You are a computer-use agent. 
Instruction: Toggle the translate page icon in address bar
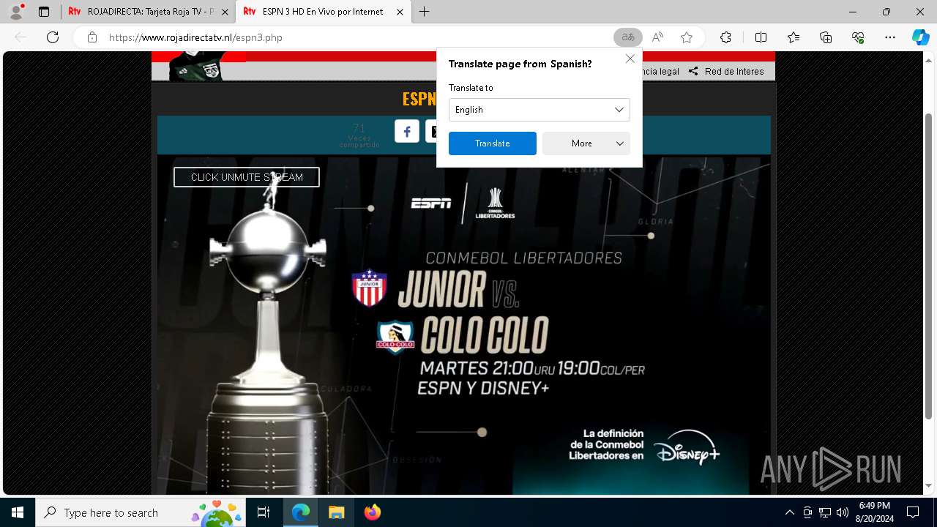point(627,37)
